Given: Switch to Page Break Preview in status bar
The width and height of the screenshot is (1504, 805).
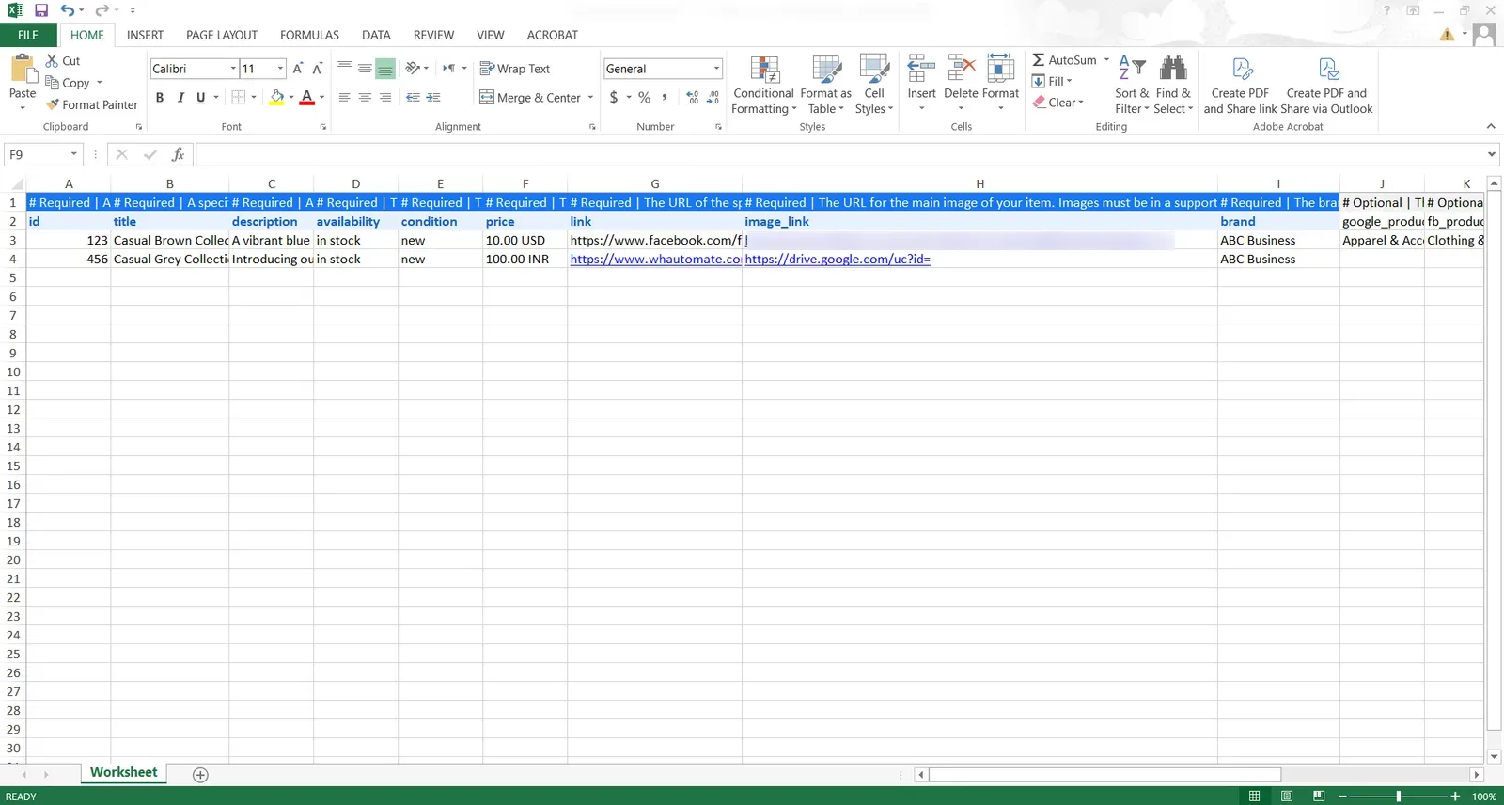Looking at the screenshot, I should [x=1319, y=797].
